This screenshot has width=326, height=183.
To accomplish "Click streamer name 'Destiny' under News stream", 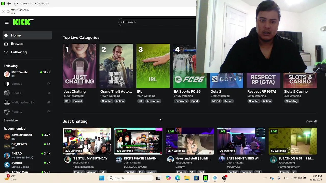I will (x=180, y=167).
